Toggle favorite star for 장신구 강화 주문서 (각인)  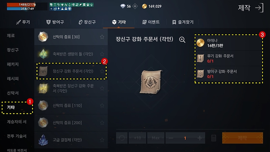coord(102,71)
